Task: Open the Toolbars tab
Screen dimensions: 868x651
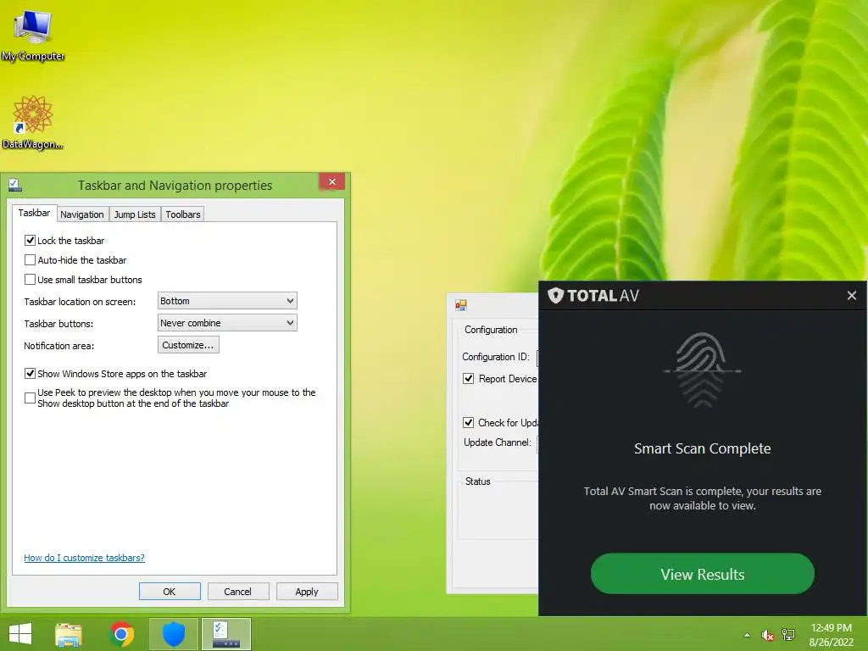Action: click(x=183, y=214)
